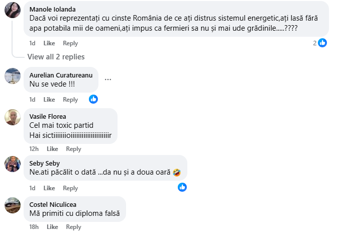Open Costel Niculicea's name link
The image size is (337, 233).
[x=53, y=204]
